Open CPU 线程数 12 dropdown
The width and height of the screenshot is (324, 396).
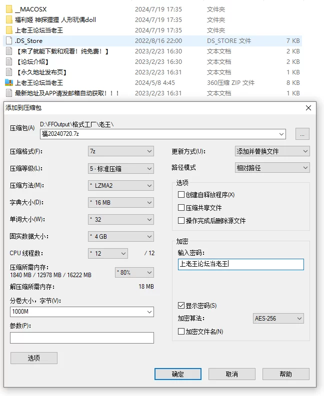(x=108, y=253)
